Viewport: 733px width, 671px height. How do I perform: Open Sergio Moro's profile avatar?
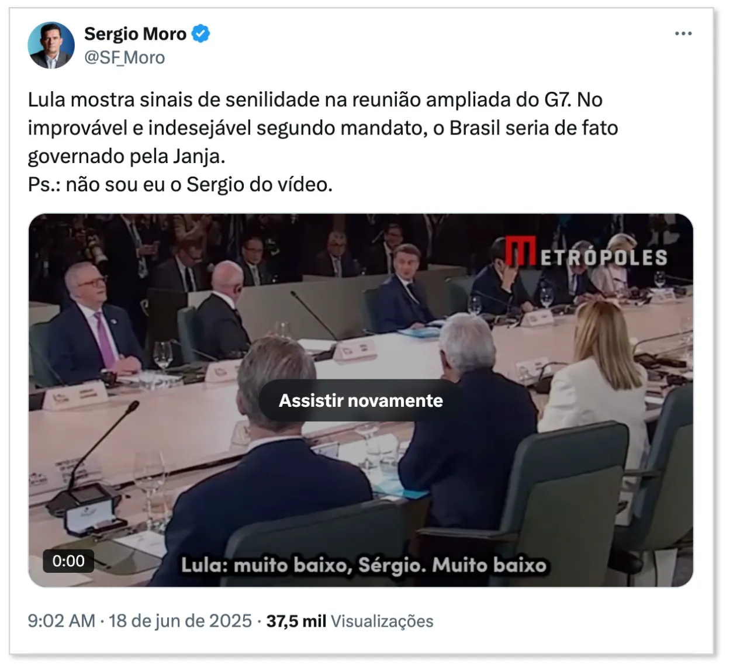pos(51,46)
